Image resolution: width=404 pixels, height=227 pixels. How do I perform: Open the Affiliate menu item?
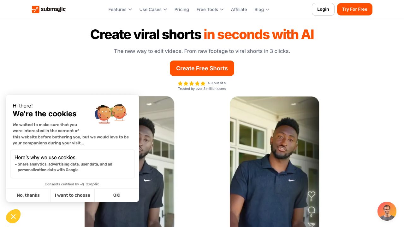(x=239, y=9)
